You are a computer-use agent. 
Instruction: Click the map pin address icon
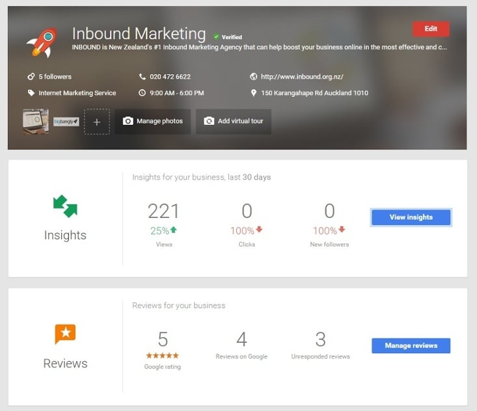tap(253, 93)
